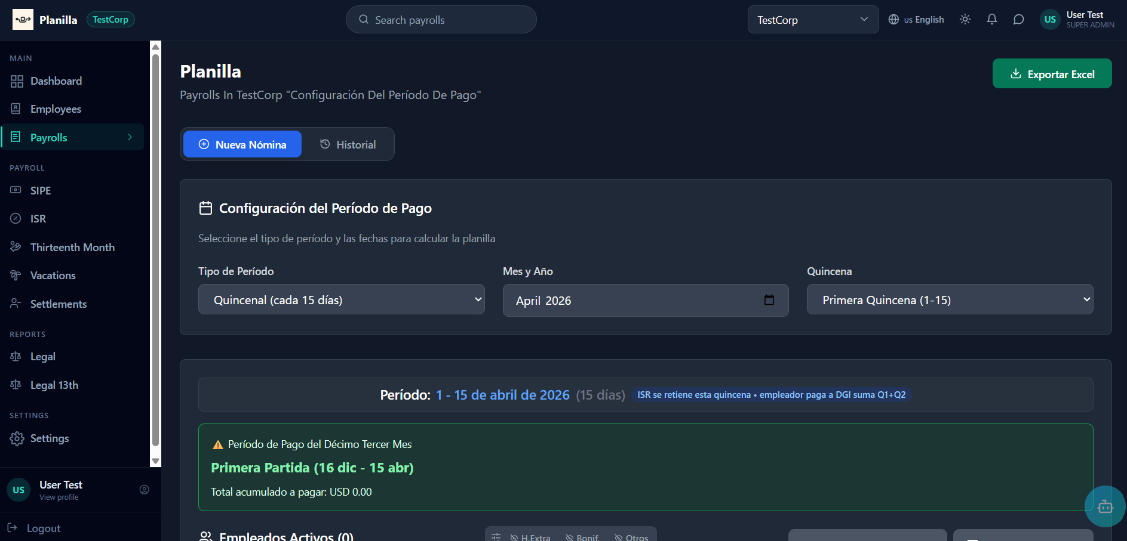Open the Tipo de Período dropdown
Viewport: 1127px width, 541px height.
(341, 299)
